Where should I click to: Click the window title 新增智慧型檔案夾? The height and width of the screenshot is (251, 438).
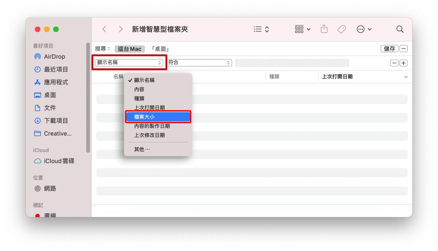point(160,30)
